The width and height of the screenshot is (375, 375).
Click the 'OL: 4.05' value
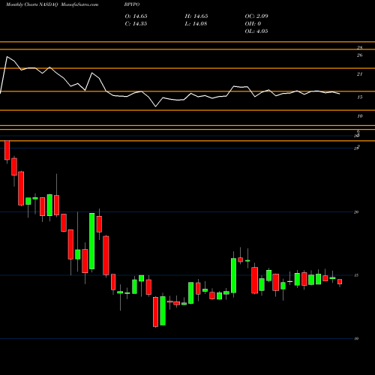[256, 31]
